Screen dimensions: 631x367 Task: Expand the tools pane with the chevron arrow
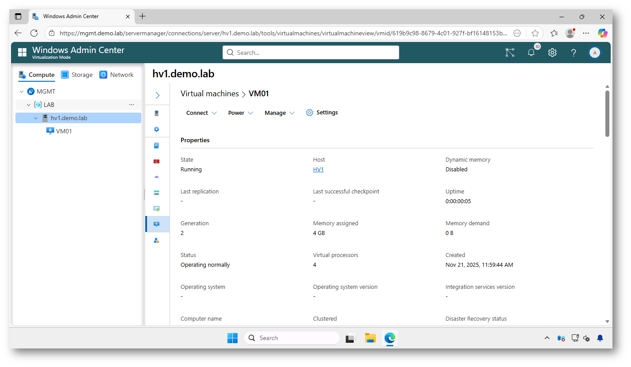(157, 95)
